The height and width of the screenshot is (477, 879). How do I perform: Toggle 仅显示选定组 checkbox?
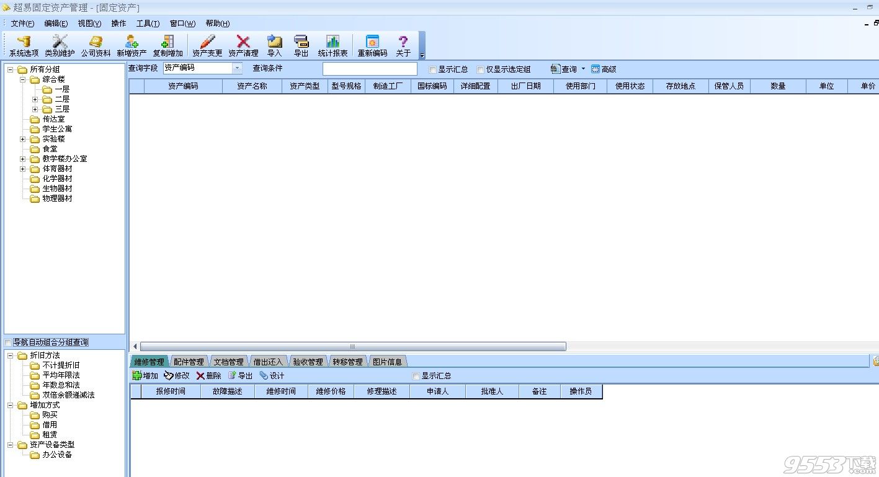click(x=481, y=69)
